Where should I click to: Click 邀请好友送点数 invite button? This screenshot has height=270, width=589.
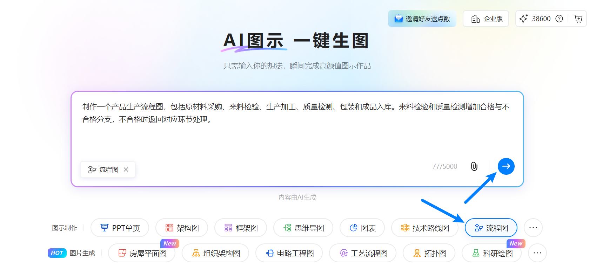pos(422,19)
